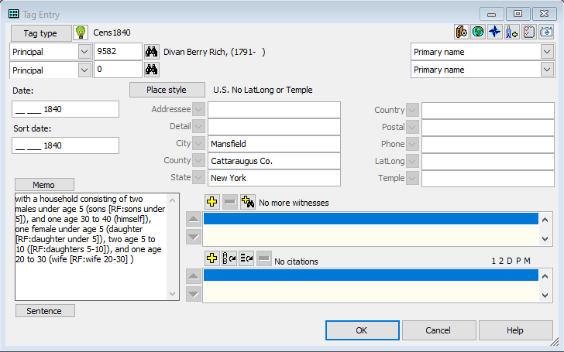Click the blue compass star icon

495,32
